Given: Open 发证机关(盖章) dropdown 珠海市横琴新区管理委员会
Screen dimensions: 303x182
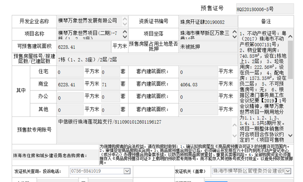Looking at the screenshot, I should point(288,171).
